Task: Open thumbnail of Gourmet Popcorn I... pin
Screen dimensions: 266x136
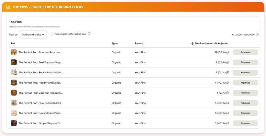Action: (x=14, y=93)
